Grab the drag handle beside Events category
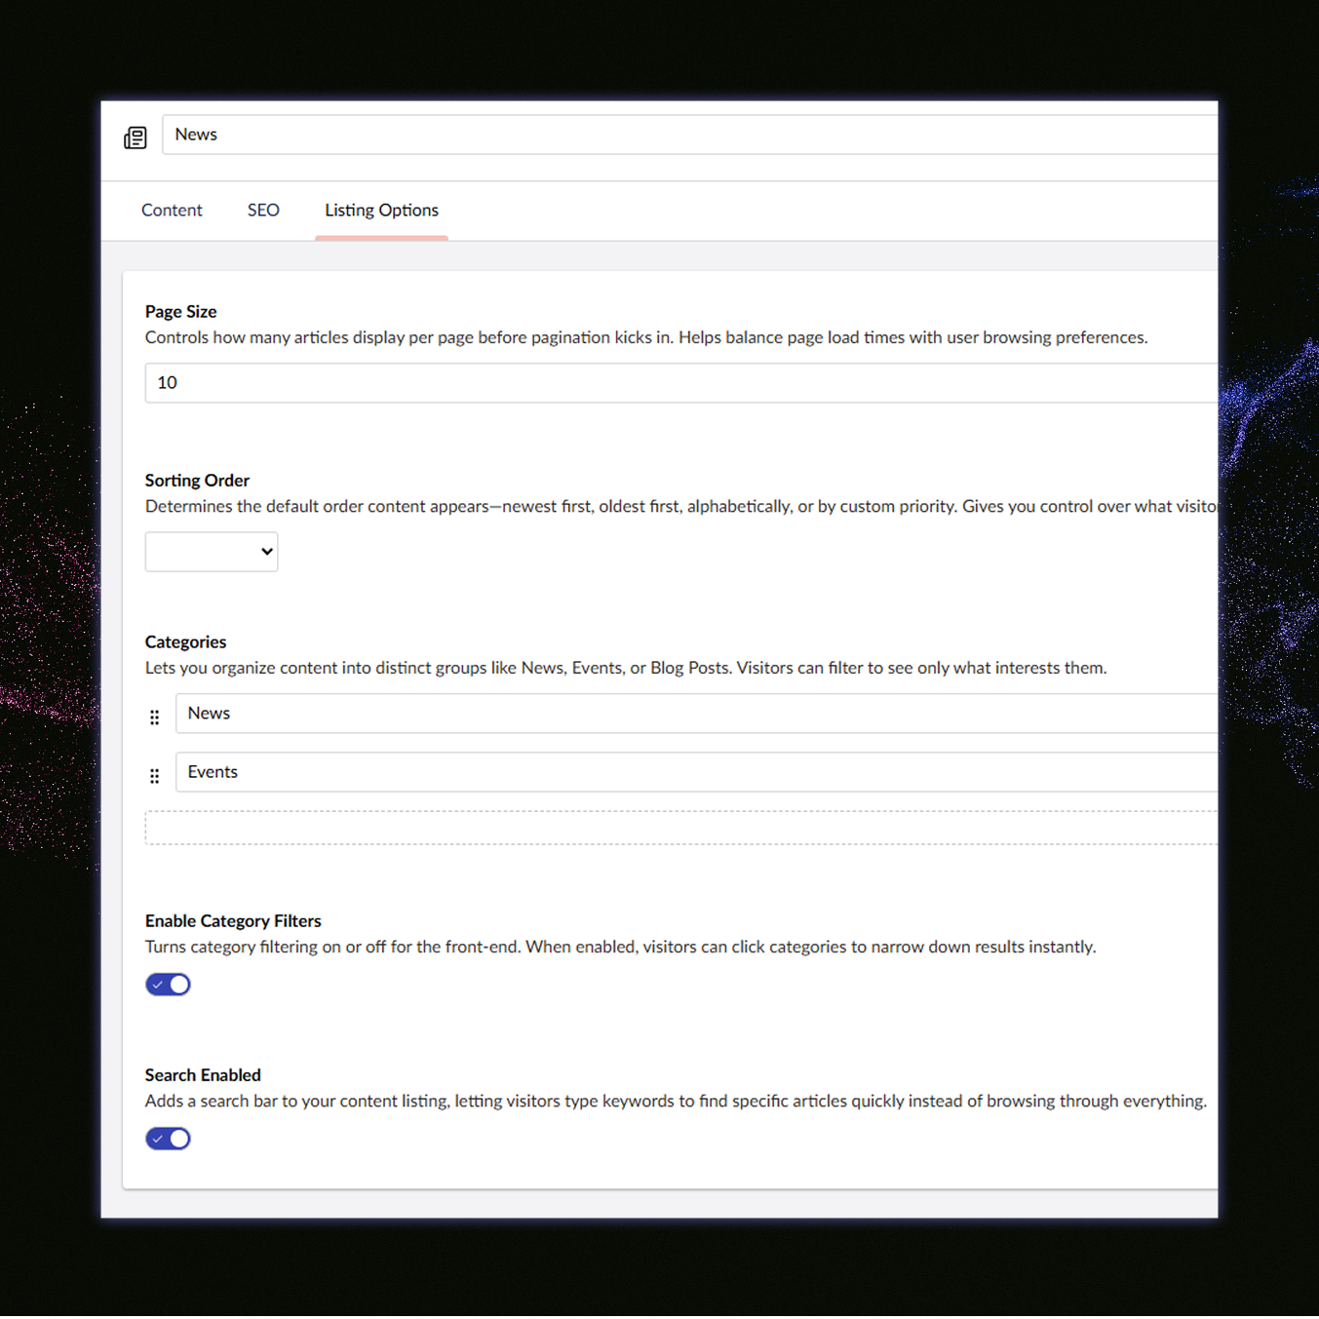The height and width of the screenshot is (1319, 1319). tap(154, 776)
